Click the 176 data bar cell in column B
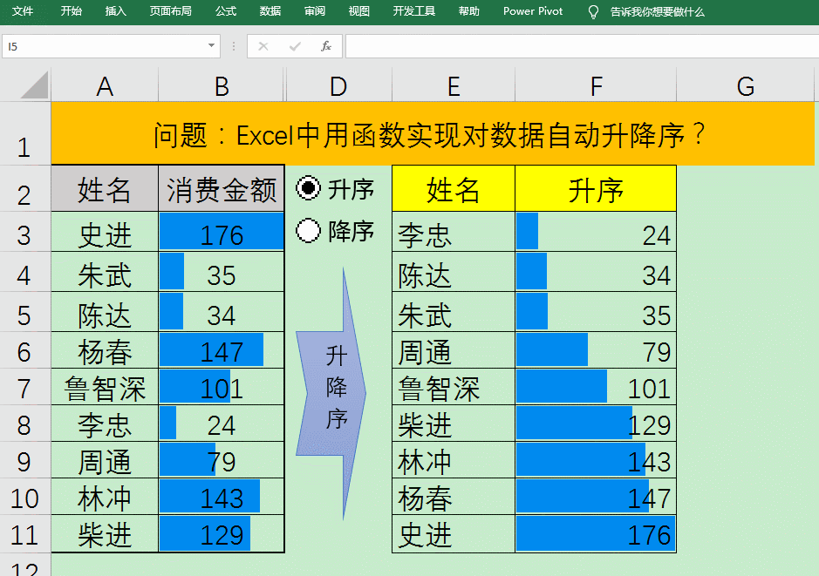Image resolution: width=819 pixels, height=576 pixels. tap(222, 232)
